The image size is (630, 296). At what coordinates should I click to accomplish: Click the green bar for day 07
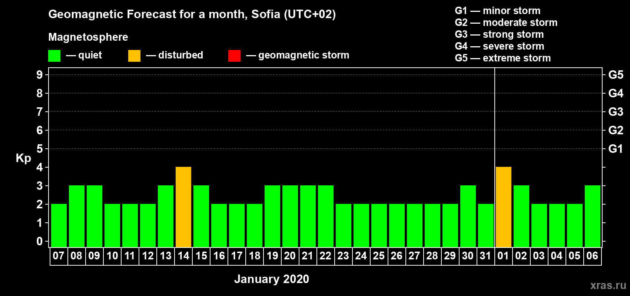[59, 225]
